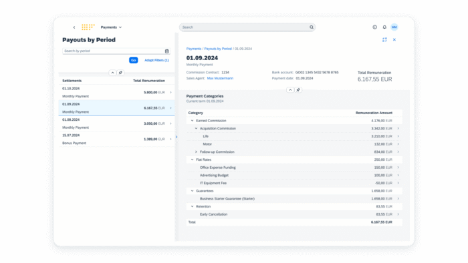Image resolution: width=468 pixels, height=263 pixels.
Task: Collapse the Acquisition Commission node
Action: [x=196, y=128]
